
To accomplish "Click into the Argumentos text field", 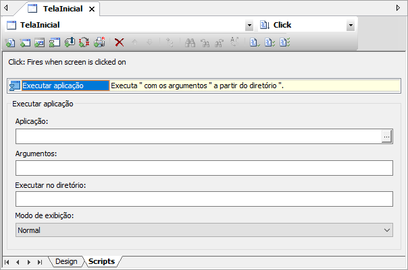I will coord(203,168).
